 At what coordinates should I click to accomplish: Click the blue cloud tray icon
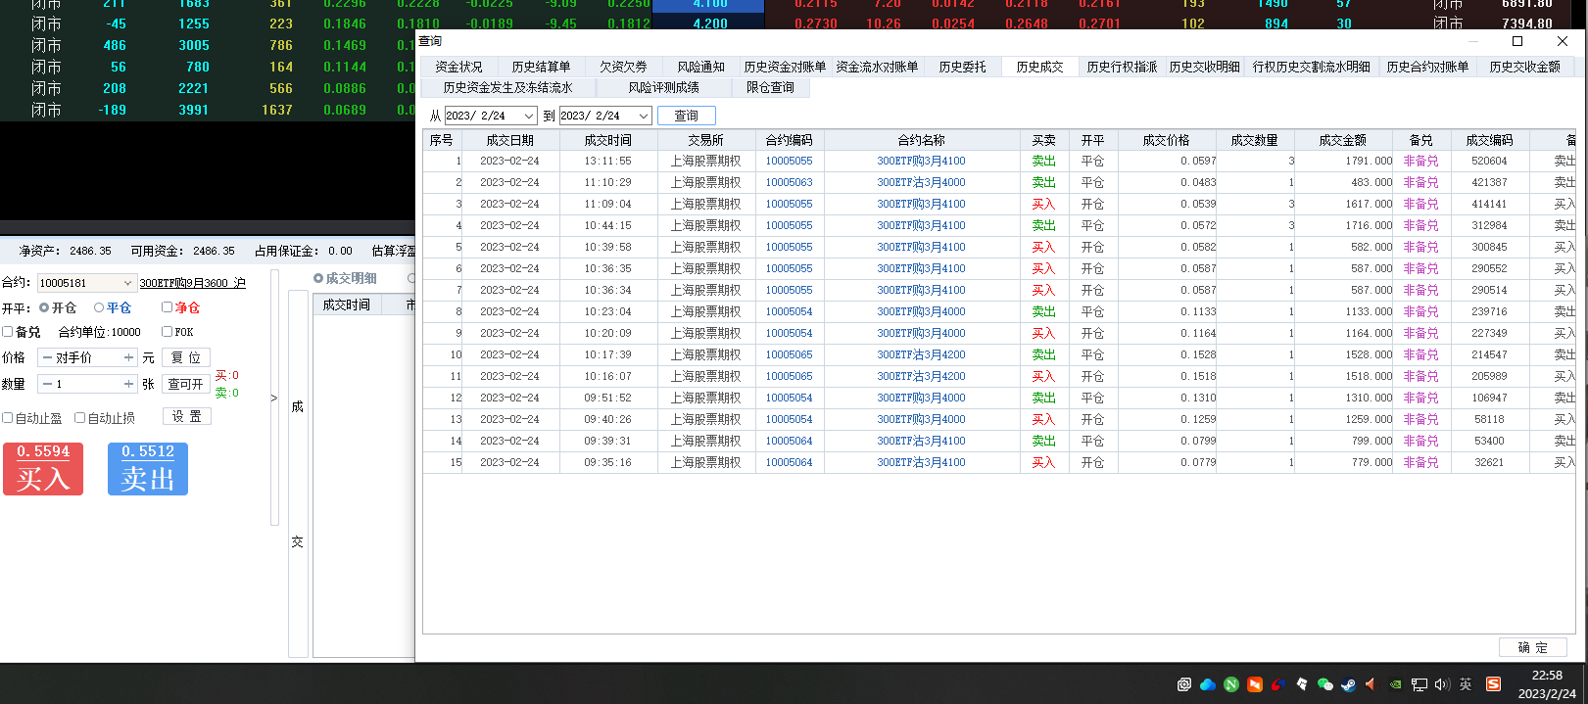pos(1208,684)
